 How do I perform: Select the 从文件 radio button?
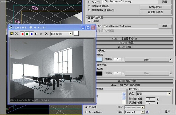89,2
